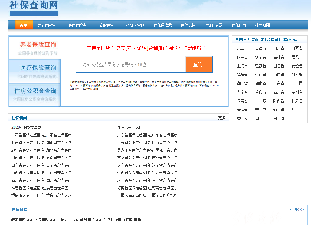311x230 pixels.
Task: Open the 养老保险查询 menu item
Action: (x=48, y=25)
